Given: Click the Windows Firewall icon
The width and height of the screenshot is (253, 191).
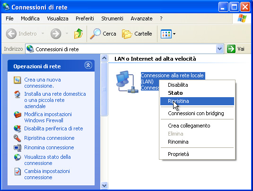Looking at the screenshot, I should pos(17,115).
